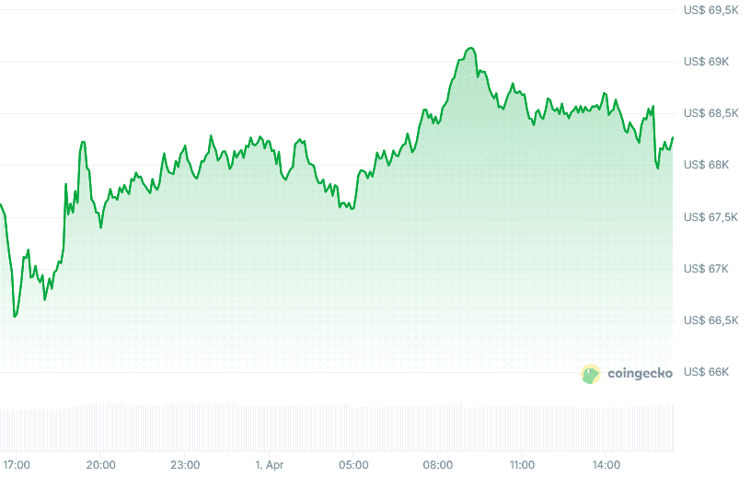Viewport: 751px width, 477px height.
Task: Click the lowest dip of the price line
Action: point(15,317)
